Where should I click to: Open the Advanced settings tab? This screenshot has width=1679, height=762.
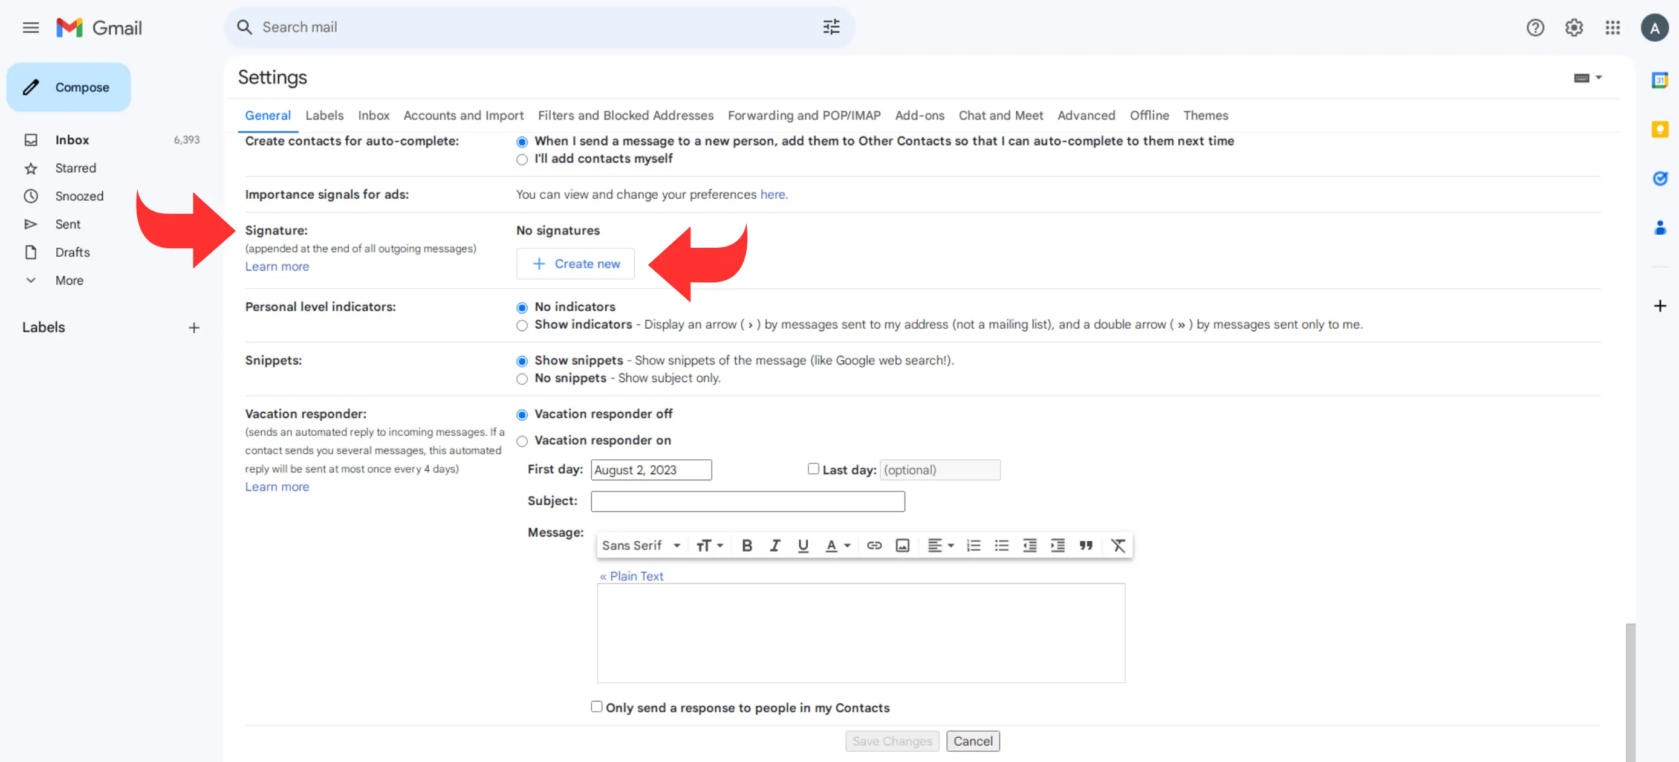coord(1086,115)
